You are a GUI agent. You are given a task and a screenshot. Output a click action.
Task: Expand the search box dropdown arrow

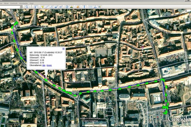(x=21, y=7)
